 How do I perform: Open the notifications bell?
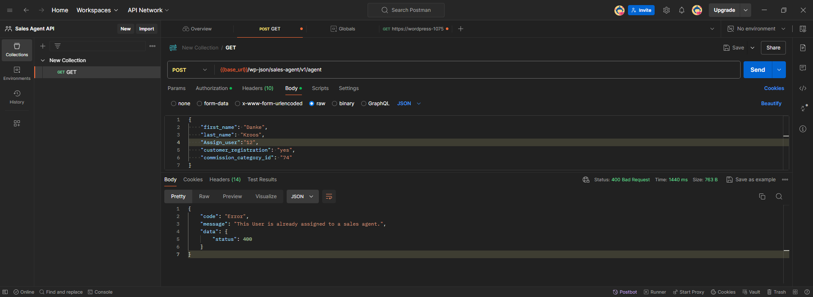[682, 10]
